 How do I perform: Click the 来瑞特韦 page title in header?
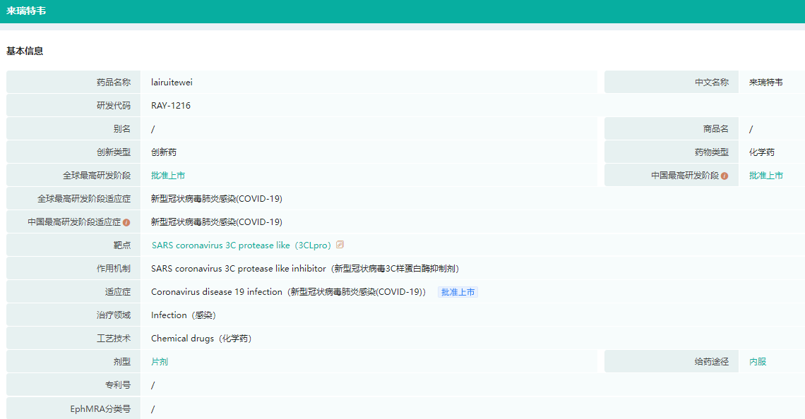click(26, 11)
